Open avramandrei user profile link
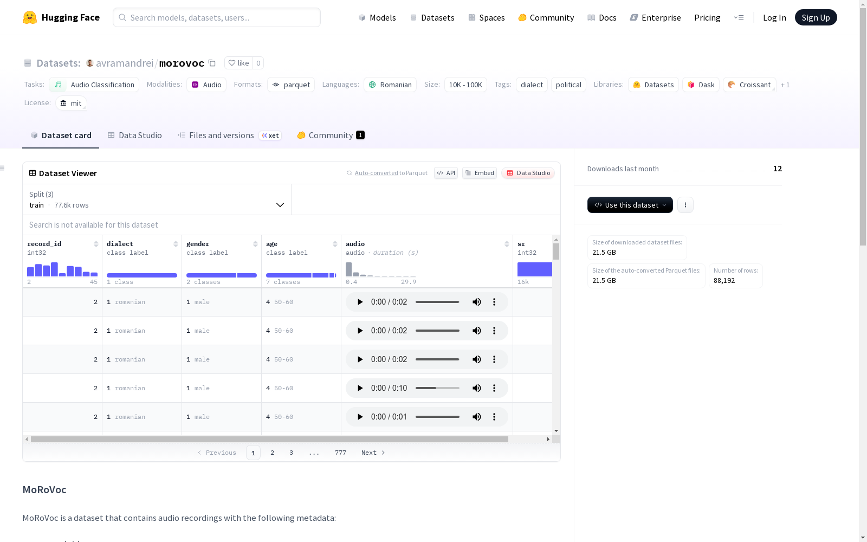This screenshot has height=542, width=867. point(125,63)
